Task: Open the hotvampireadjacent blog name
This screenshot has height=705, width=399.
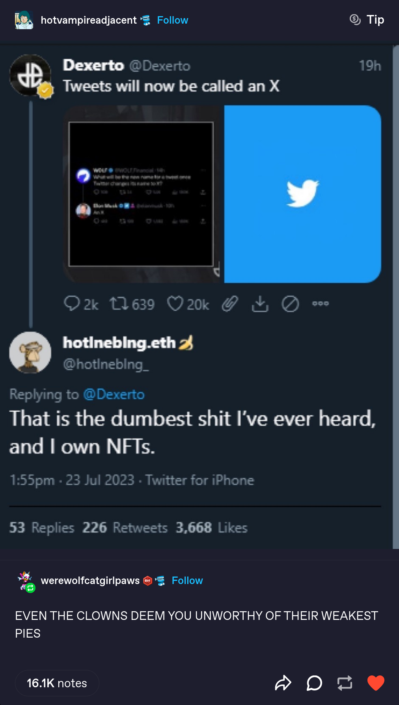Action: [x=88, y=20]
